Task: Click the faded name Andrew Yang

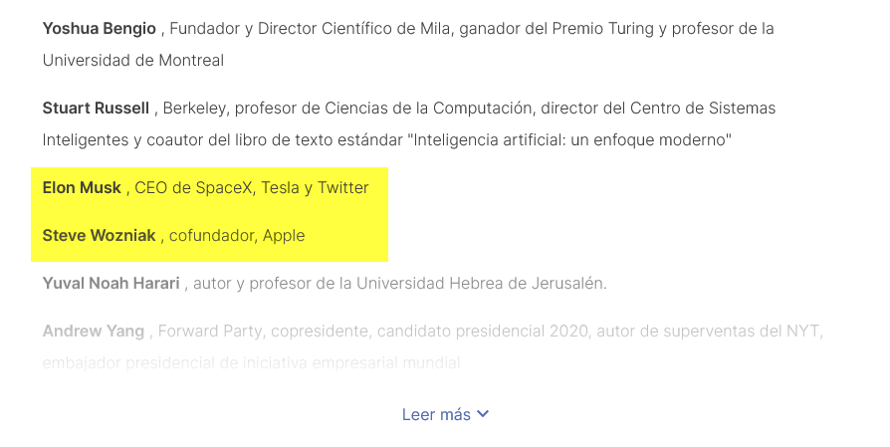Action: tap(95, 331)
